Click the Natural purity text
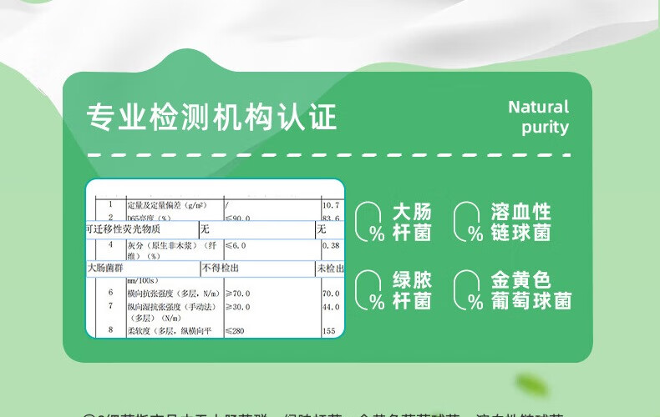Image resolution: width=660 pixels, height=417 pixels. coord(539,117)
